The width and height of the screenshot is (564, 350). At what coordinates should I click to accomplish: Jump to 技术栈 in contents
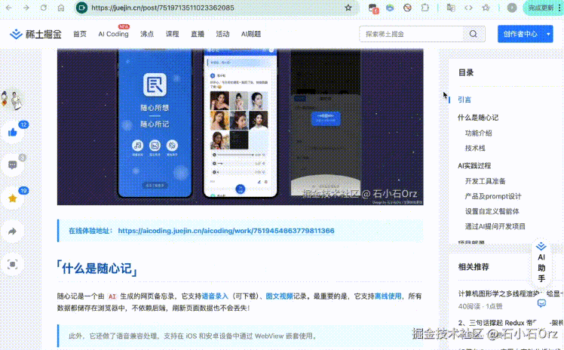[x=475, y=148]
